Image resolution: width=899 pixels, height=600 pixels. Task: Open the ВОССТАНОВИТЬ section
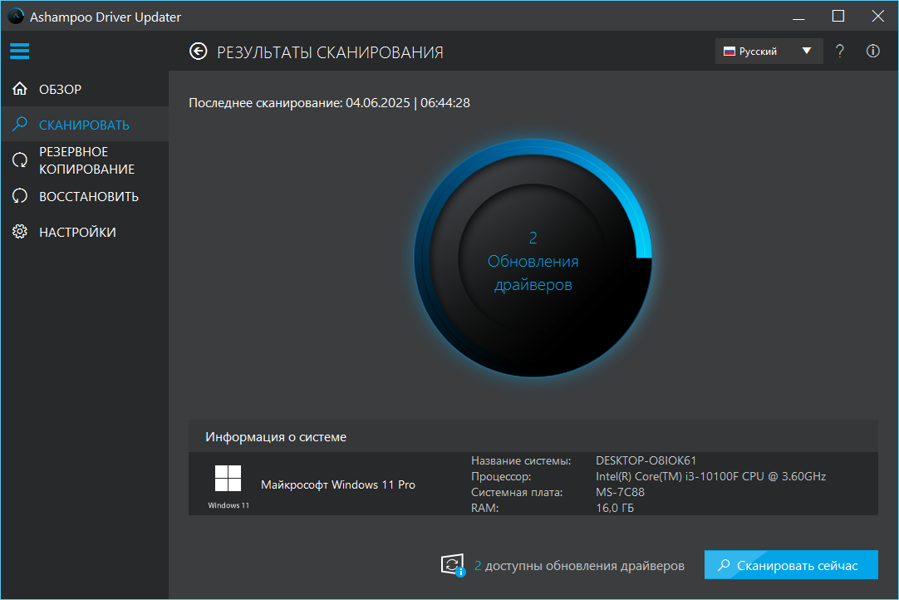click(85, 196)
